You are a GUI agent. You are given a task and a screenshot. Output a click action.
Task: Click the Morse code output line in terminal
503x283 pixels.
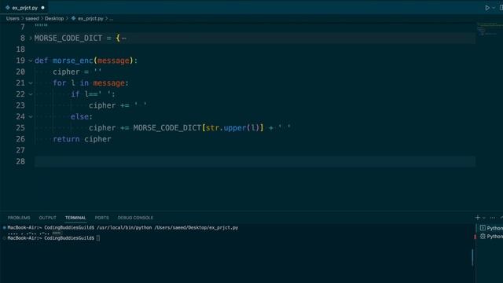click(x=34, y=233)
